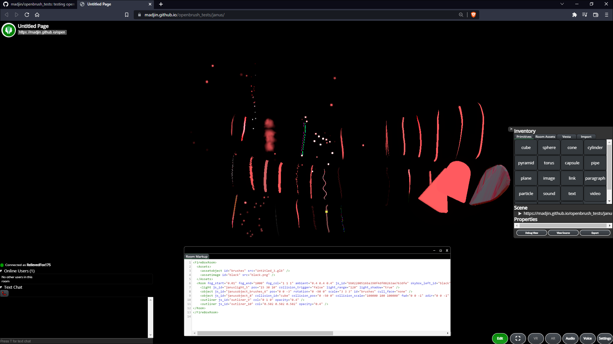Expand the scene node for openbrush_tests/janus

click(519, 213)
